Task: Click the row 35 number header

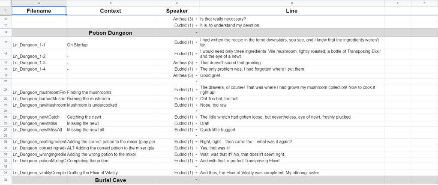Action: tap(6, 180)
